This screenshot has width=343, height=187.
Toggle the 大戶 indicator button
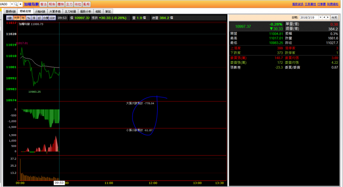pos(17,18)
